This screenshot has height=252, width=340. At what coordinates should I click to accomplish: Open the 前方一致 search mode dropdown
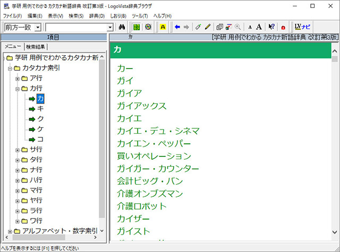pyautogui.click(x=38, y=28)
